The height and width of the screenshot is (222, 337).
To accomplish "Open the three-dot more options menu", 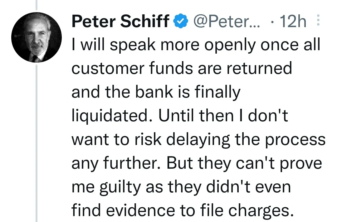I will pyautogui.click(x=318, y=20).
